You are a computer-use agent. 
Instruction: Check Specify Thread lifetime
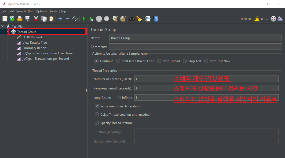coord(97,123)
